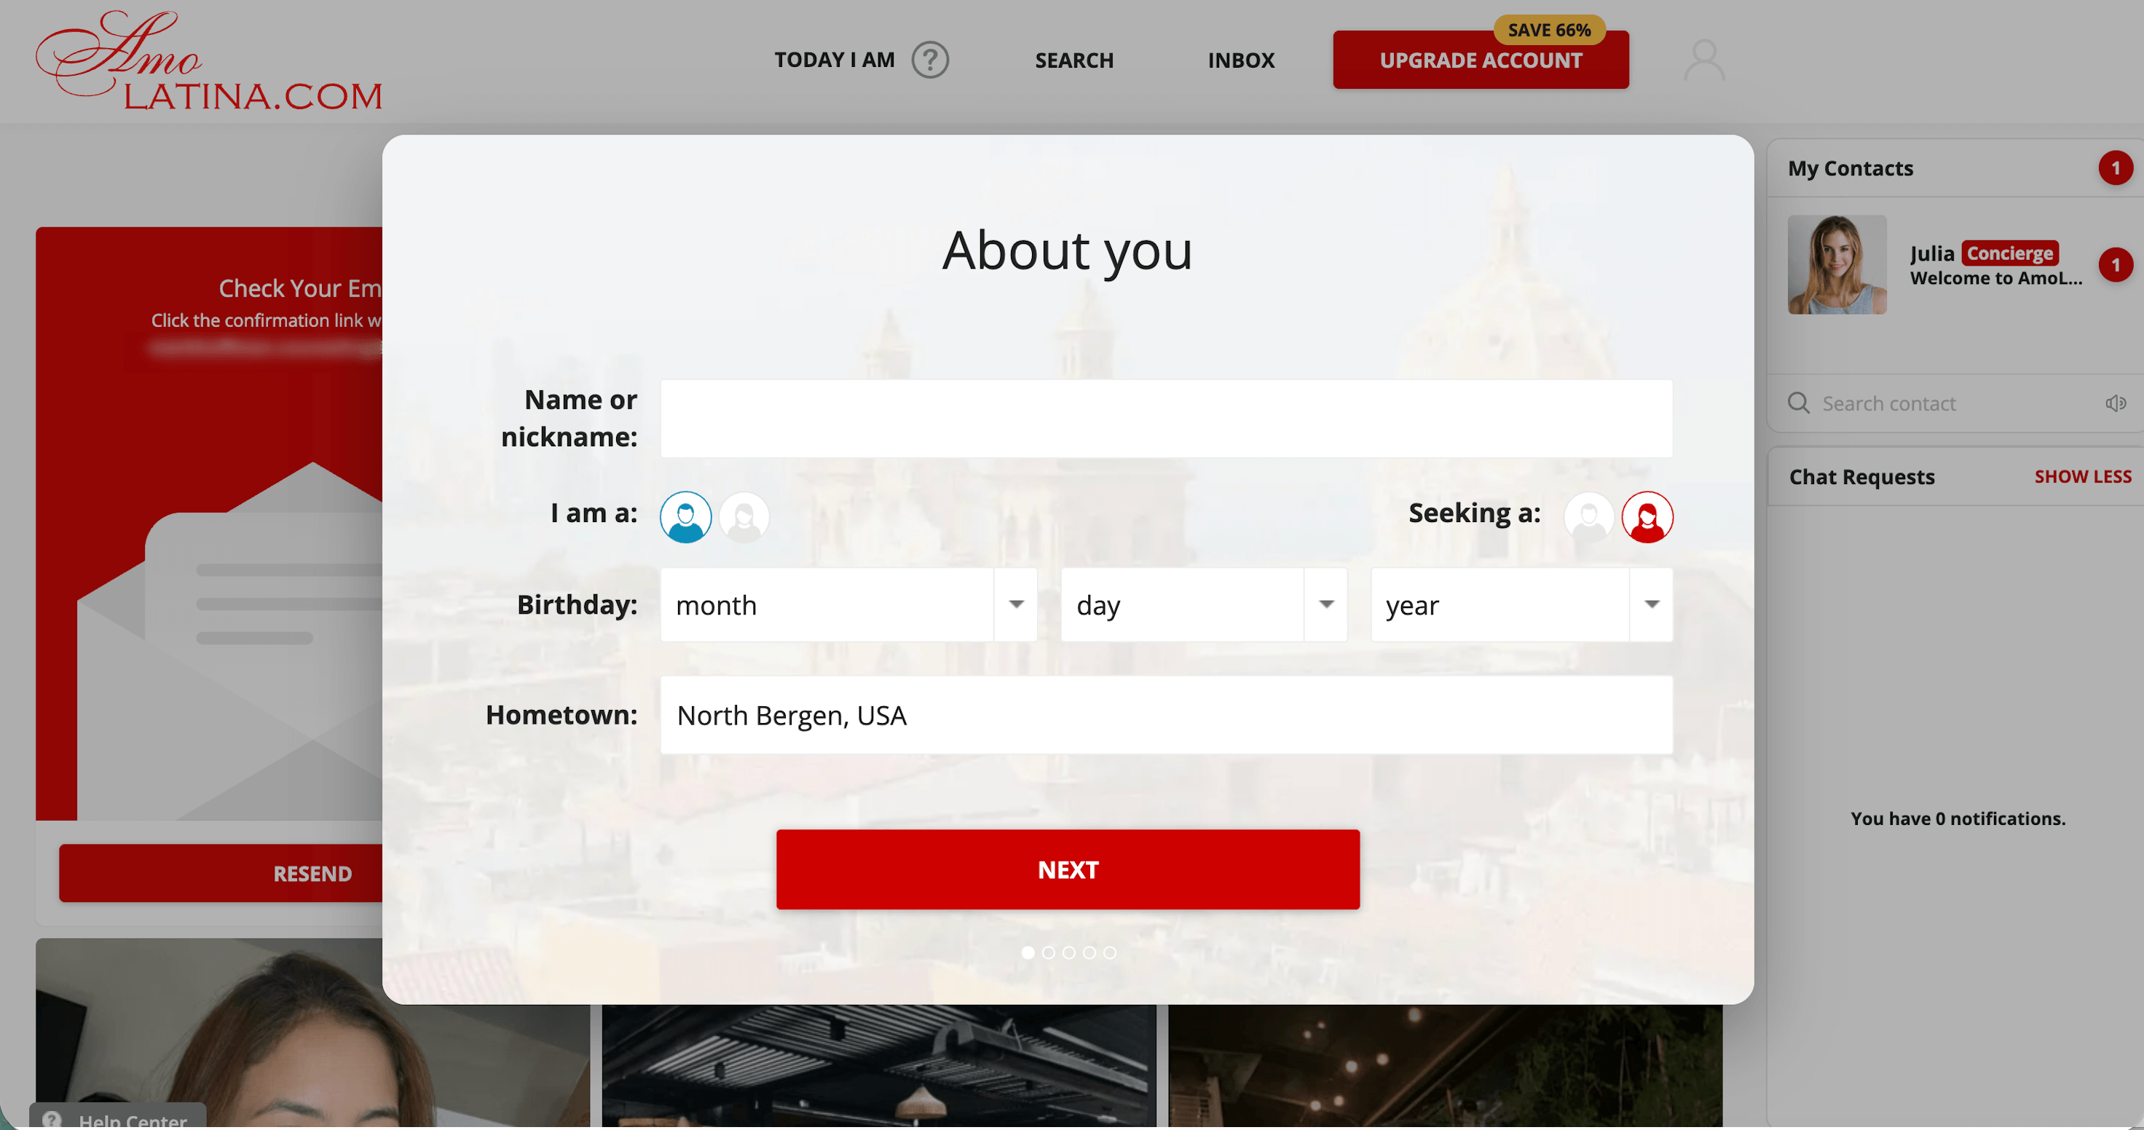Select female for 'Seeking a'

coord(1647,517)
